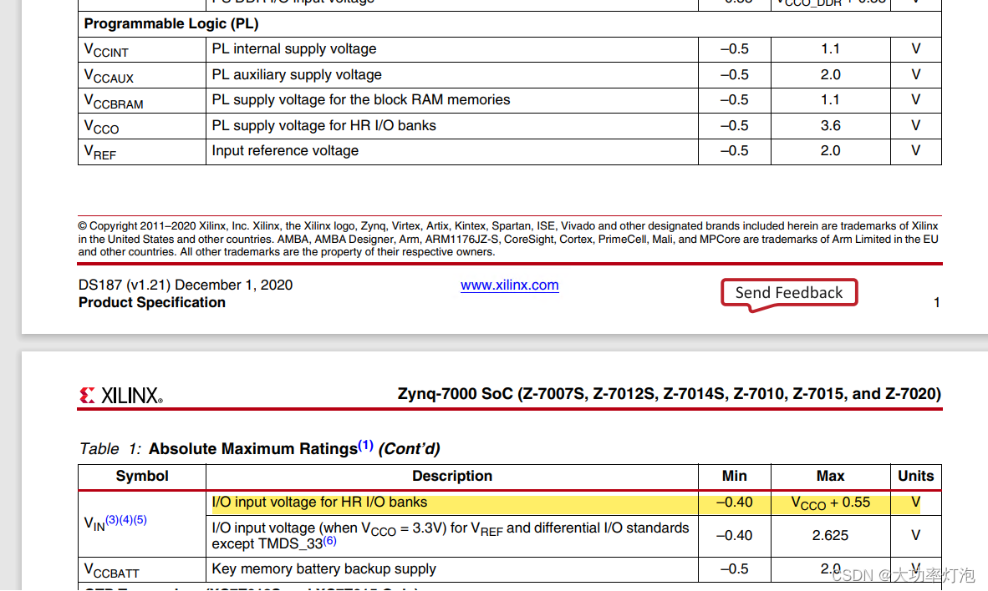Open footnote (3) beside the VIN symbol
The height and width of the screenshot is (591, 988).
point(111,519)
